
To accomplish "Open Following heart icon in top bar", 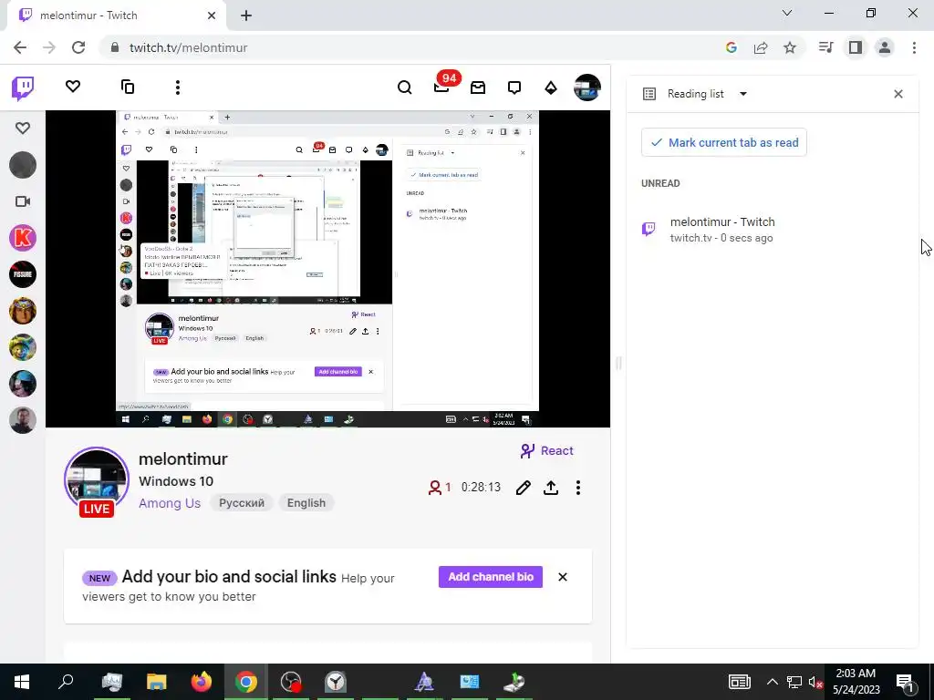I will pos(73,87).
